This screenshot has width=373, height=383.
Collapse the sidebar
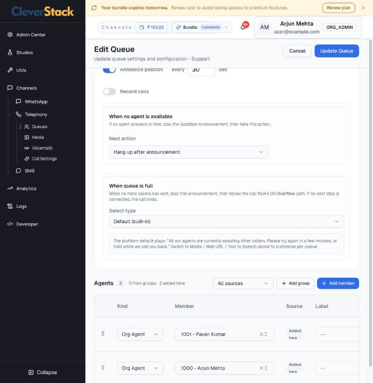tap(43, 372)
